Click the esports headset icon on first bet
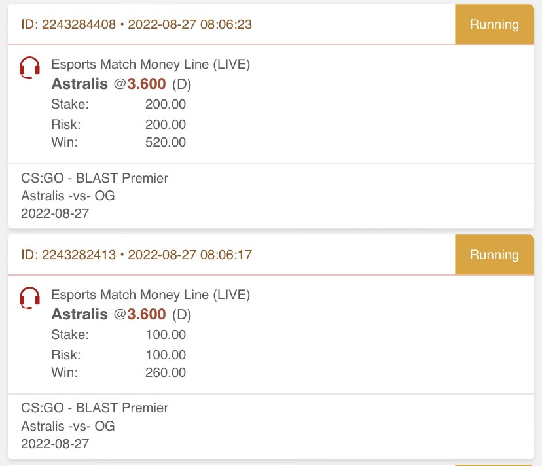This screenshot has width=542, height=466. (x=29, y=67)
